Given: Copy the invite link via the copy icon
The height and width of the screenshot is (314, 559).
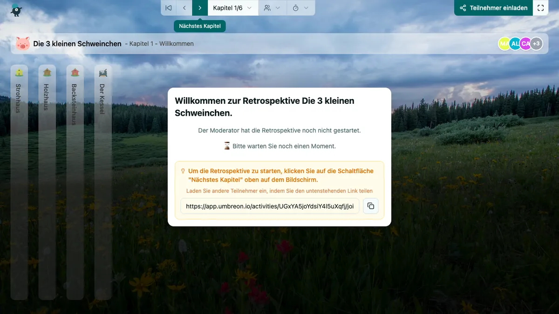Looking at the screenshot, I should click(x=371, y=206).
